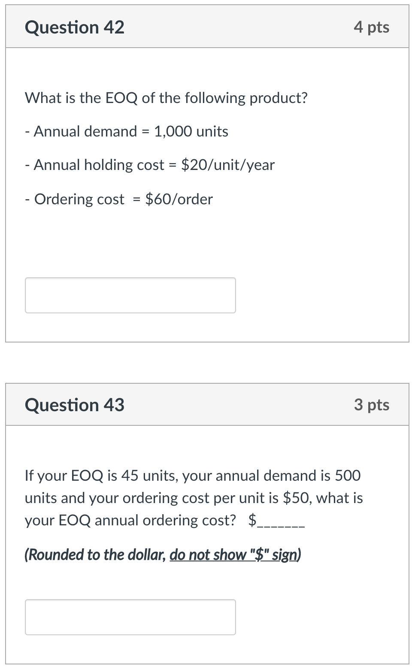Screen dimensions: 412x667
Task: Select the Annual demand line of Question 42
Action: (127, 131)
